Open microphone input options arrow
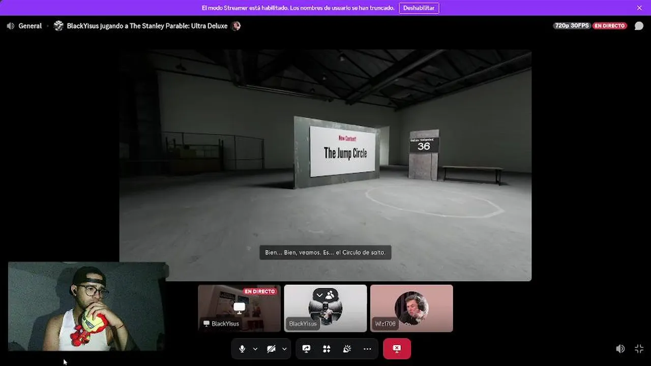Viewport: 651px width, 366px height. click(x=255, y=349)
